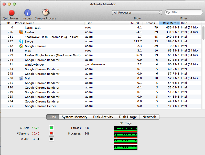Image resolution: width=205 pixels, height=155 pixels.
Task: Select the Google Chrome Helper row
Action: (x=101, y=106)
